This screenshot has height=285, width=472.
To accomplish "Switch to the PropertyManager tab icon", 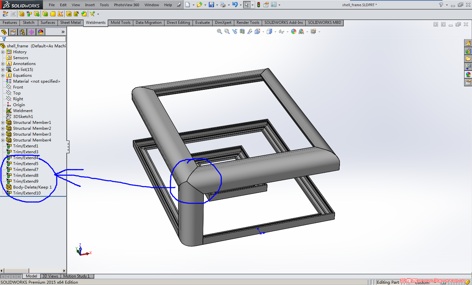I will (x=13, y=32).
